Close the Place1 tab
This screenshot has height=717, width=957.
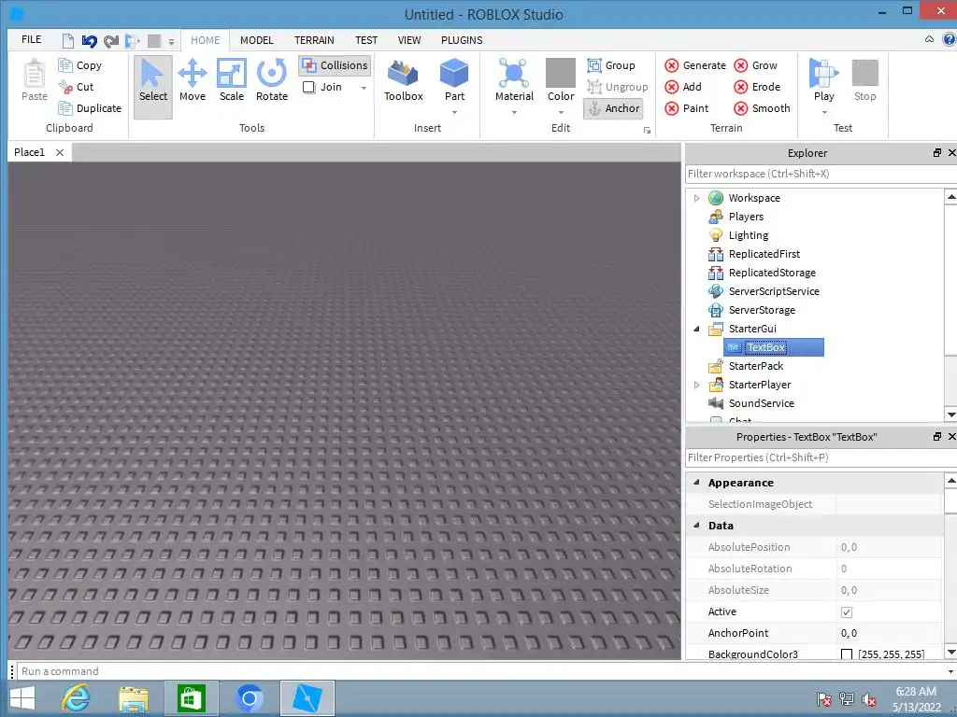(60, 152)
